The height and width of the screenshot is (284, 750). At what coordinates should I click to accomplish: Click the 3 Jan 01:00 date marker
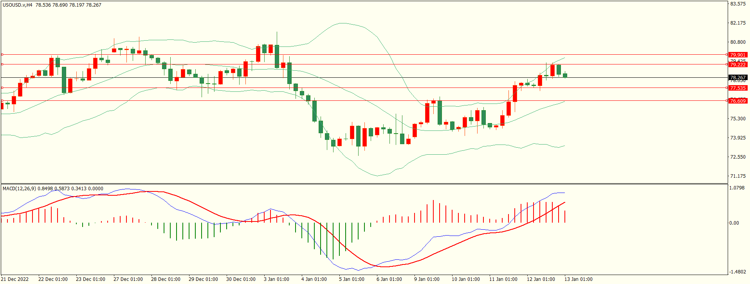276,279
